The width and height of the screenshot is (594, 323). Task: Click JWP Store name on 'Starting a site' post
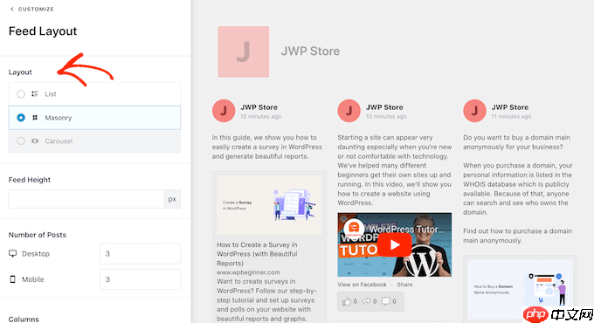point(384,107)
